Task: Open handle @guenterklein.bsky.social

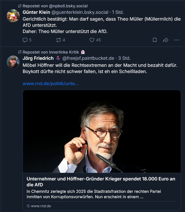Action: point(80,12)
